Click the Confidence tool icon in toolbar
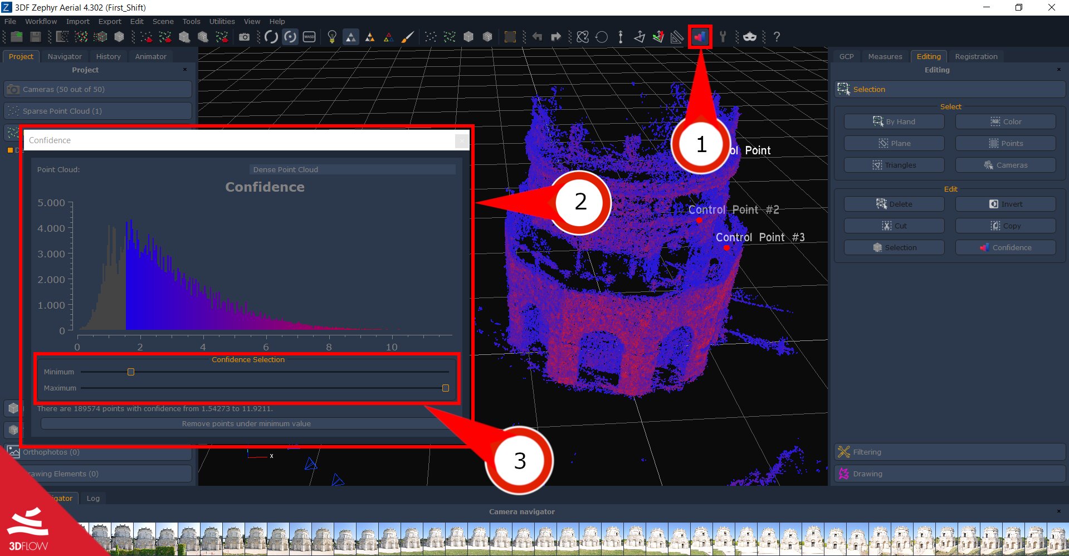This screenshot has height=556, width=1069. click(x=700, y=37)
